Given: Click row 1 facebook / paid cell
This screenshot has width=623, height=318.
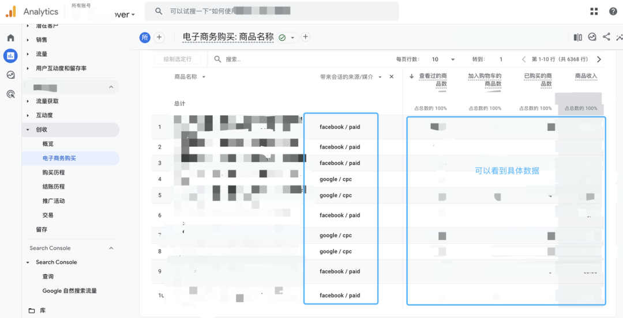Looking at the screenshot, I should (340, 127).
